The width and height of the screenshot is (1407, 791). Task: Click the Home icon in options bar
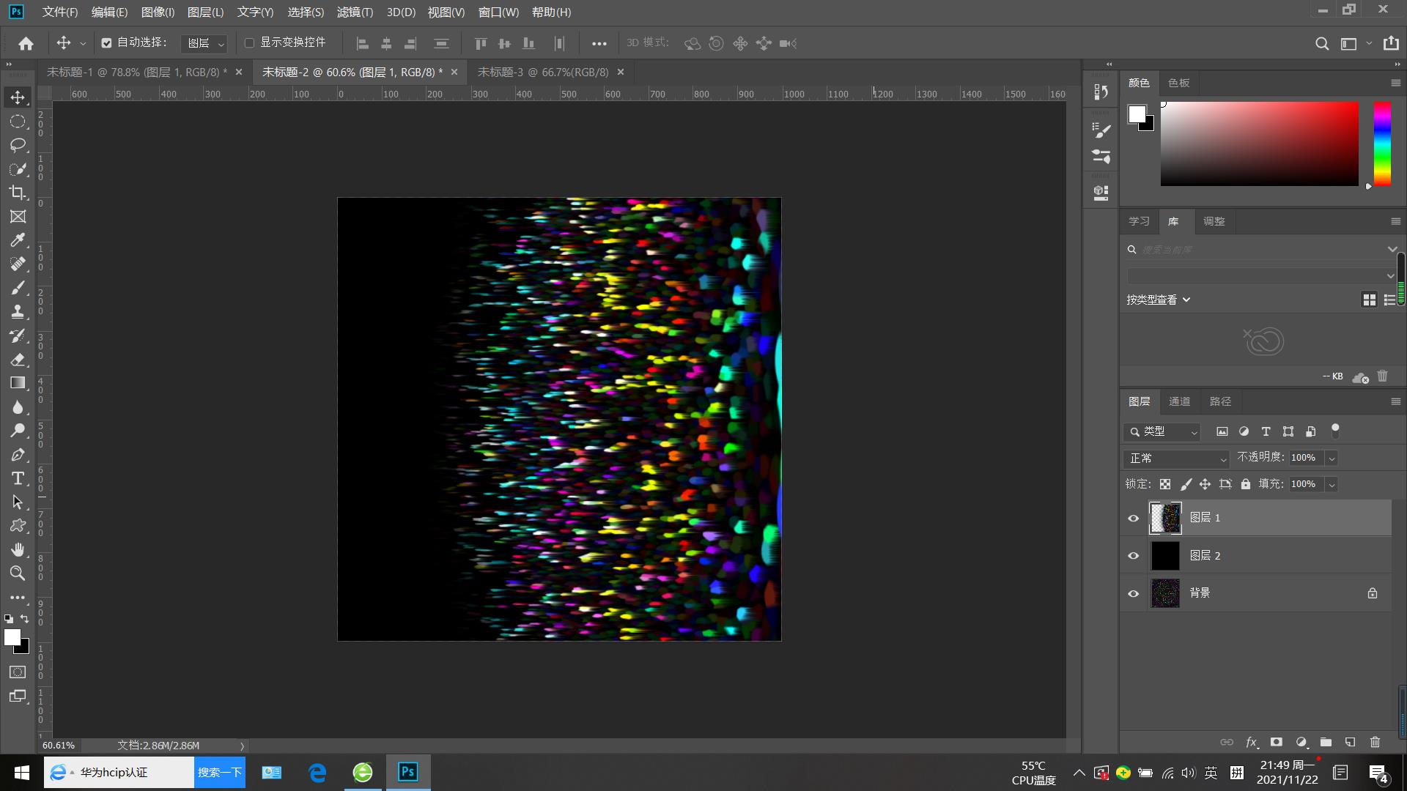pyautogui.click(x=26, y=44)
